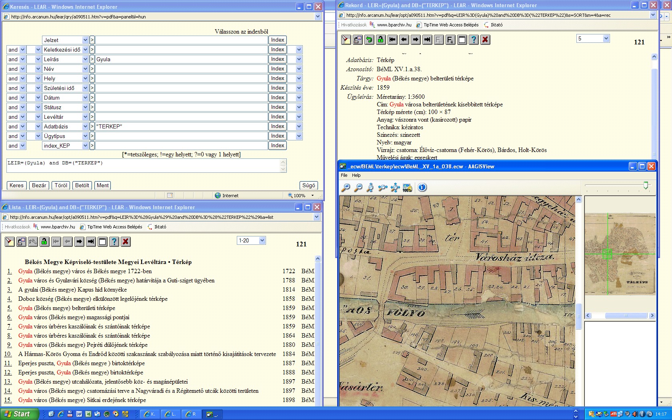This screenshot has height=420, width=672.
Task: Click the zoom slider handle in AAGISView
Action: click(646, 185)
